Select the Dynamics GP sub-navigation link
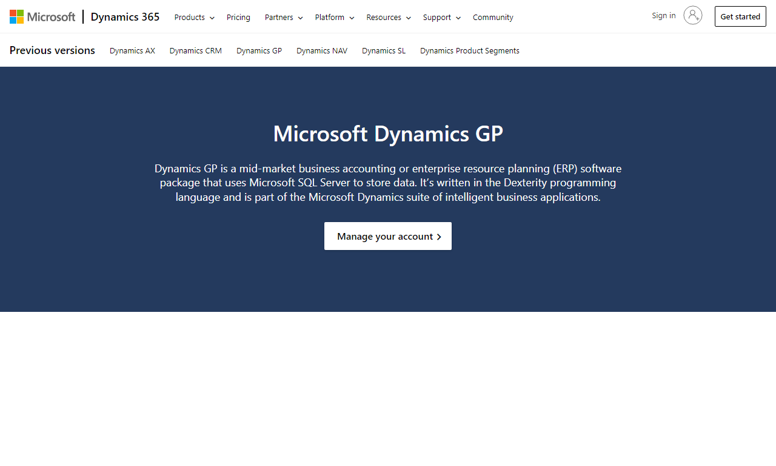 (259, 50)
